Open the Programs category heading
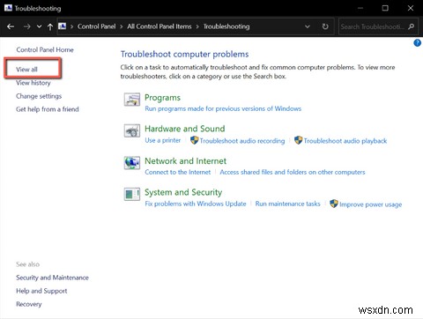This screenshot has height=319, width=423. [x=162, y=98]
